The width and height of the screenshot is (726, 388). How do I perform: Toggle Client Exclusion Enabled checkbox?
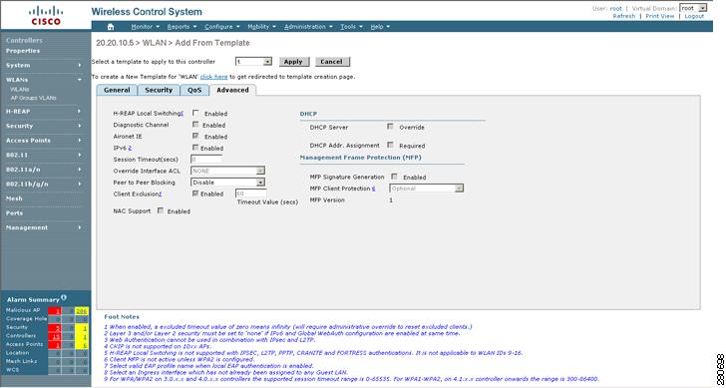[x=195, y=194]
